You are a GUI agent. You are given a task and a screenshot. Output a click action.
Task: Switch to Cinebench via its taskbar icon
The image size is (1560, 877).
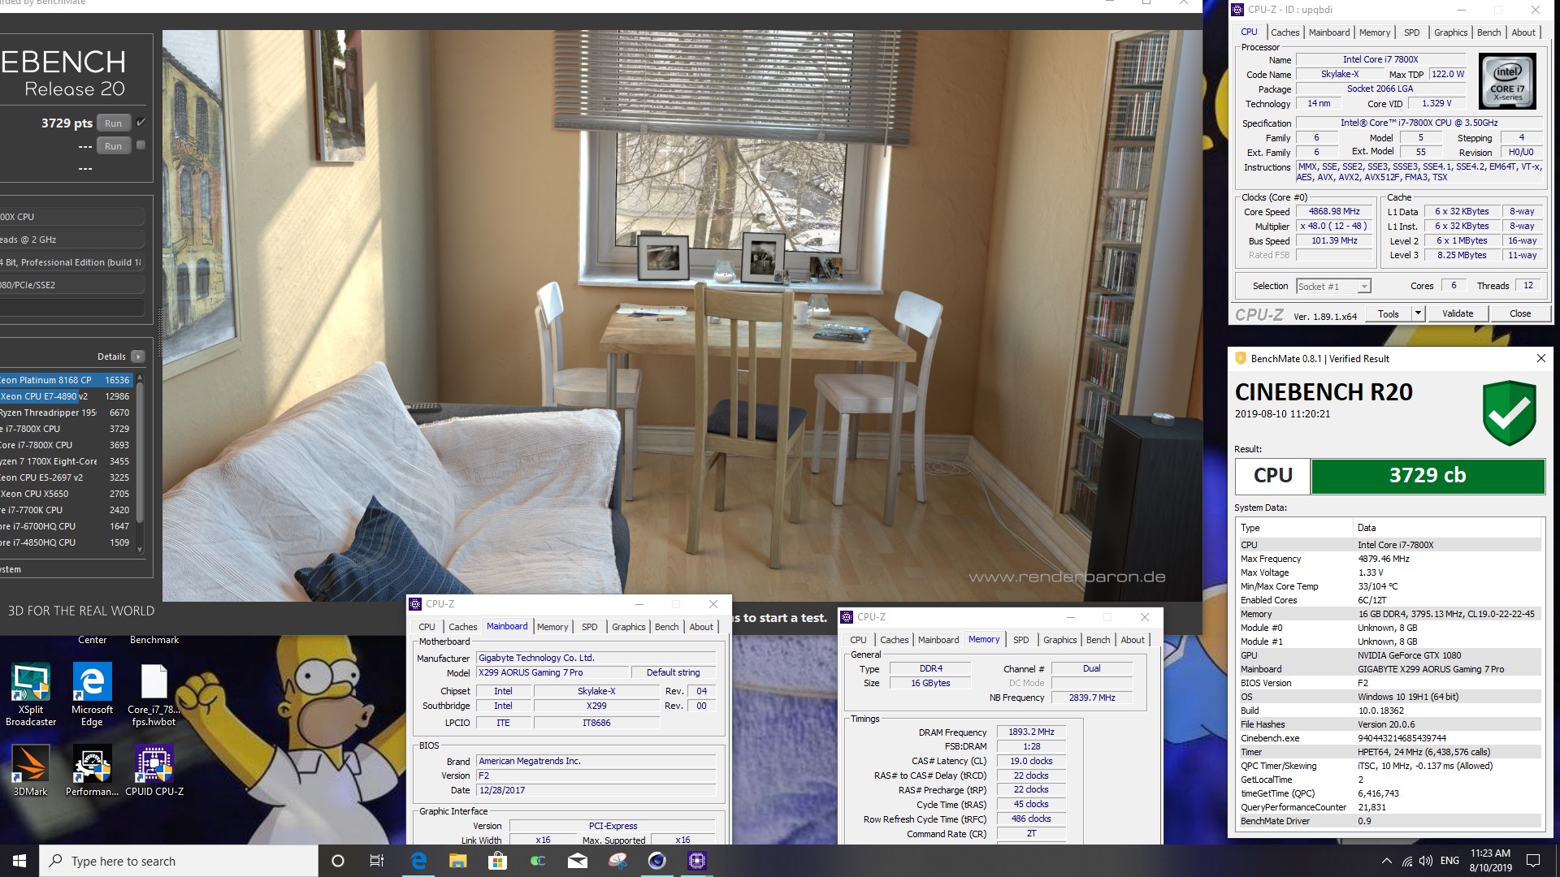(657, 861)
